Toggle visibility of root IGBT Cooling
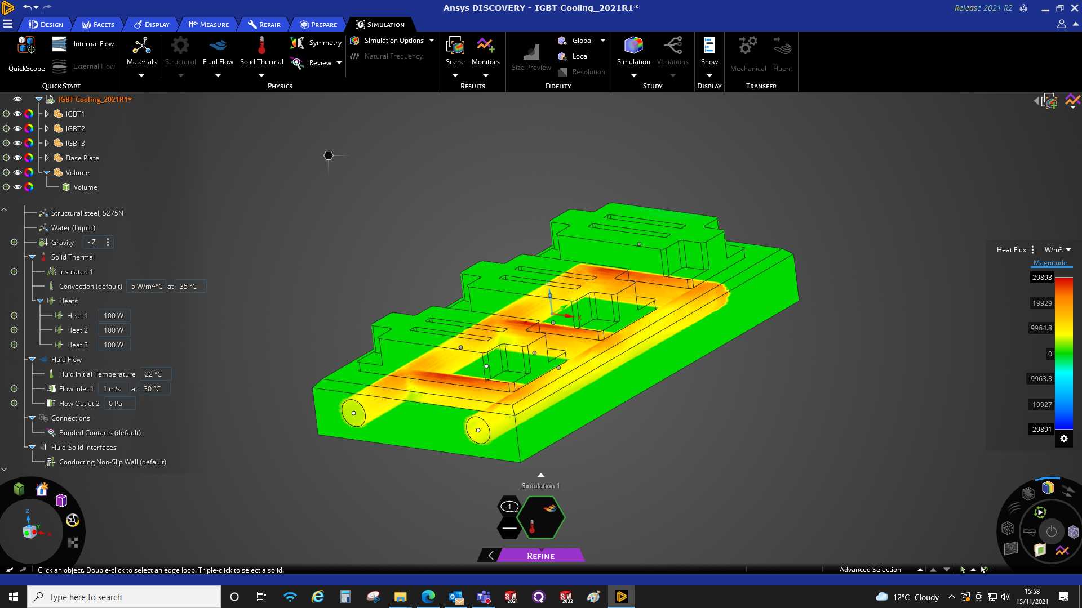 (17, 99)
